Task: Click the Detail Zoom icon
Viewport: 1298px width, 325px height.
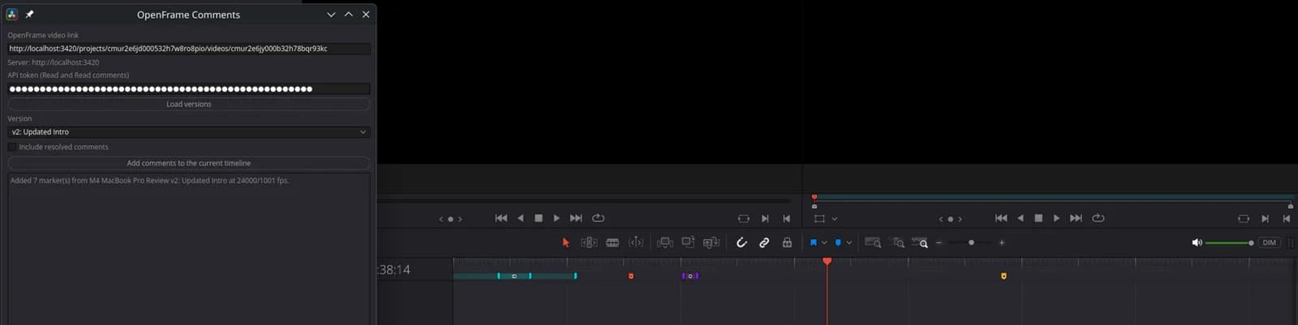Action: 898,242
